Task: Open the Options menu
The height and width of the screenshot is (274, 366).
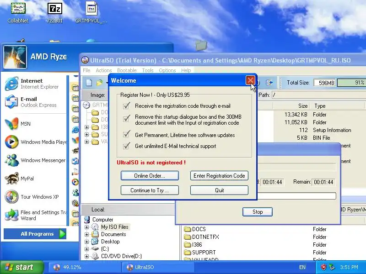Action: (x=167, y=70)
